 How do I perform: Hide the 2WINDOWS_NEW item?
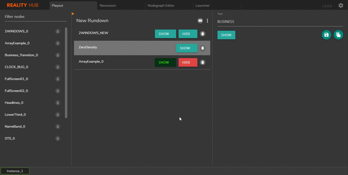(188, 34)
